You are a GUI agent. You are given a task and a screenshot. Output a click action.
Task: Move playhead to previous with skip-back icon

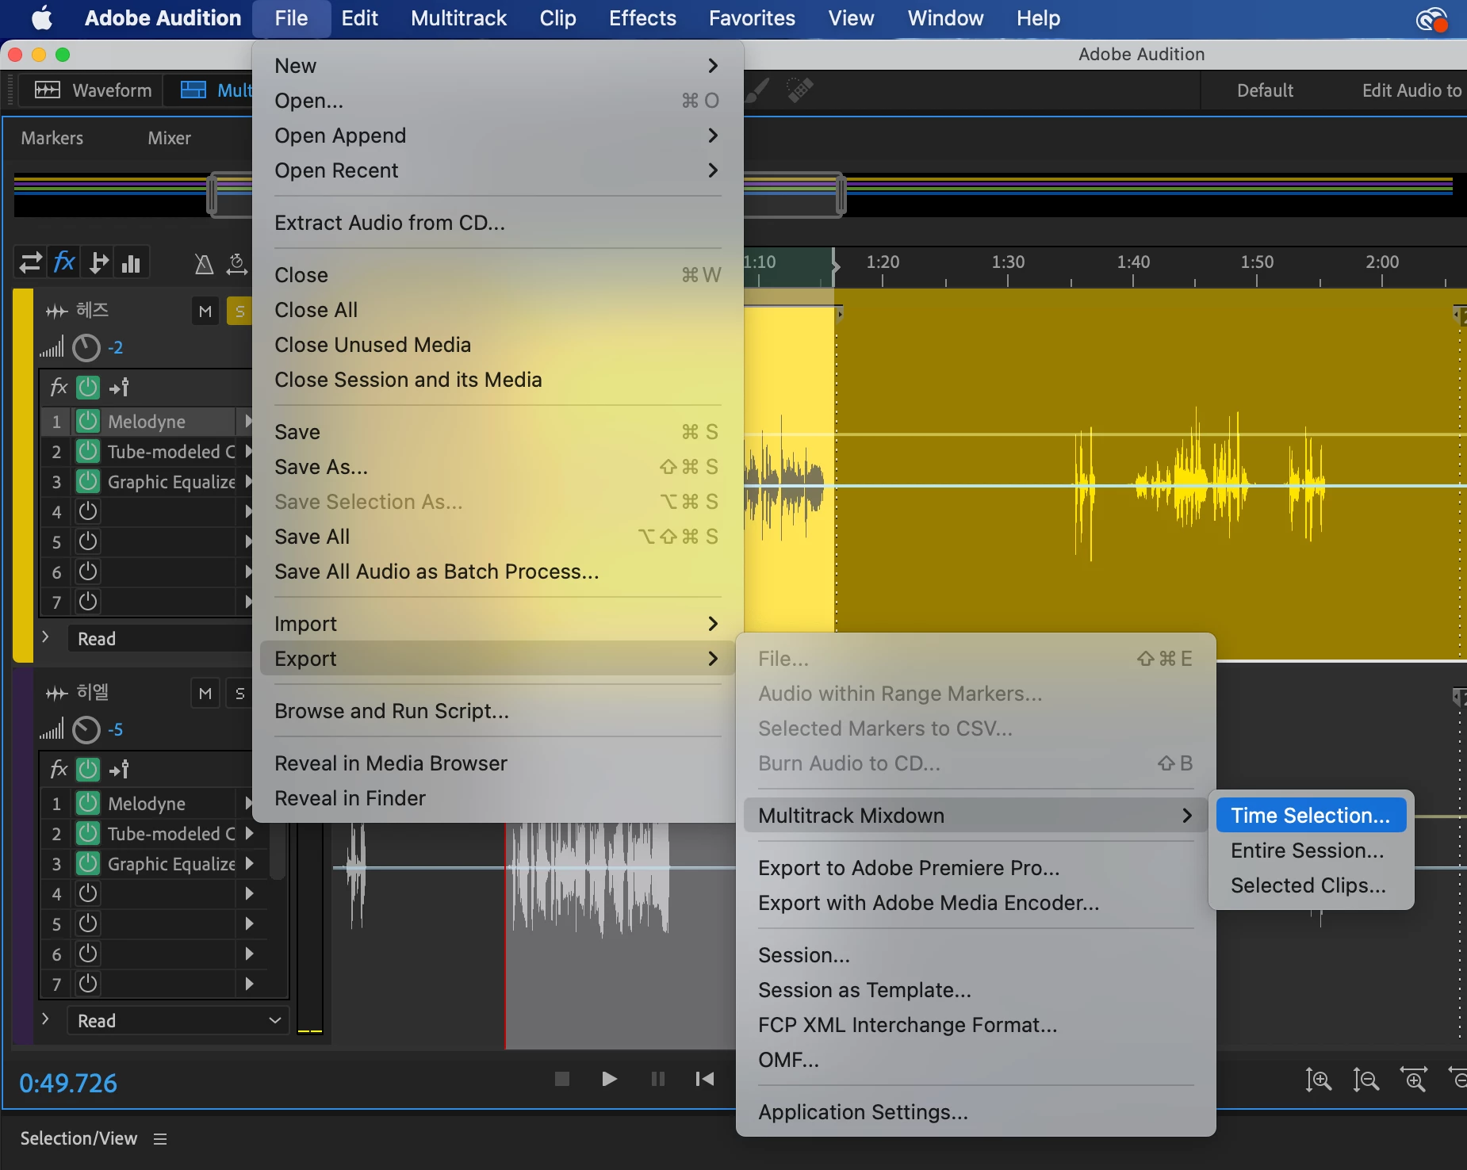coord(704,1079)
